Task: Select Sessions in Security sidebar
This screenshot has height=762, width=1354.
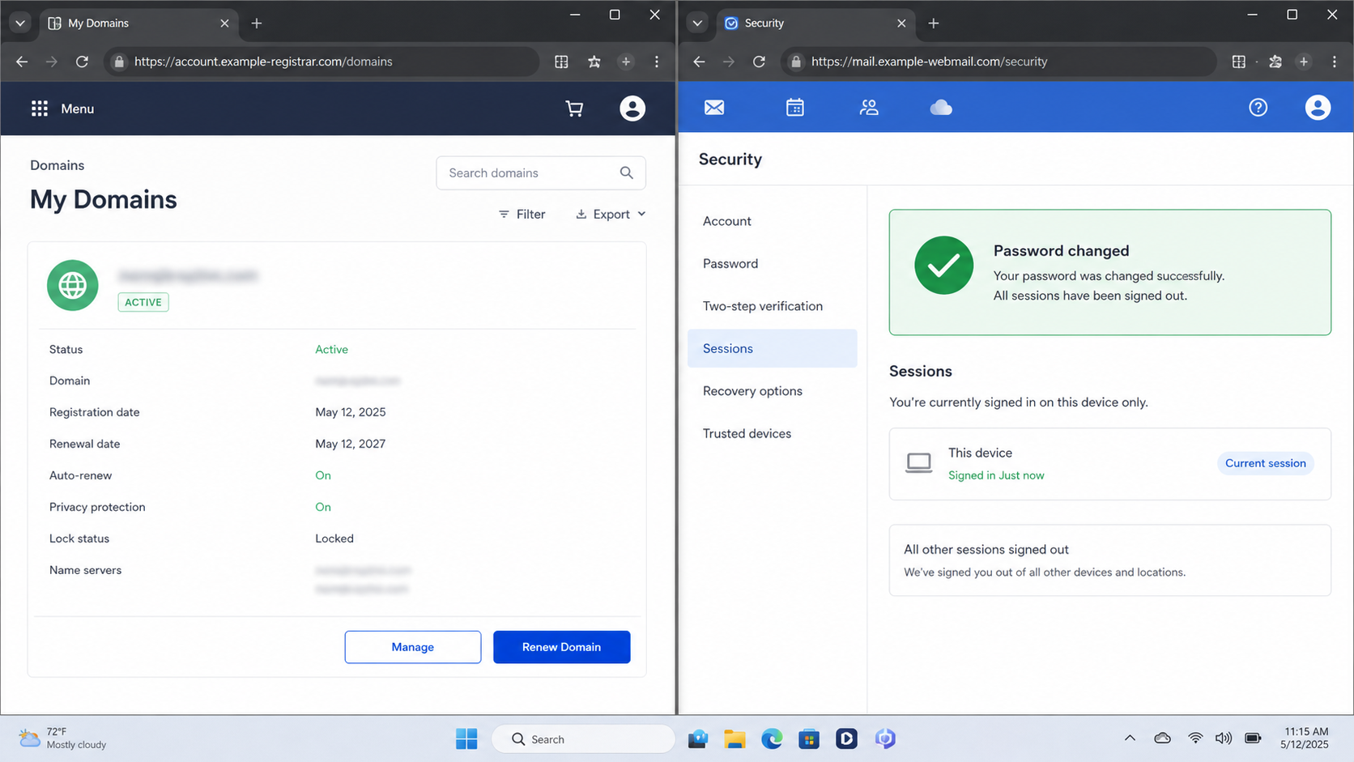Action: click(773, 348)
